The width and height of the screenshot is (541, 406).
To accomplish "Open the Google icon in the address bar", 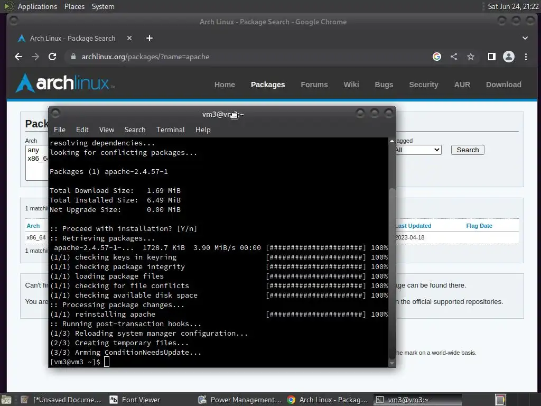I will point(437,57).
